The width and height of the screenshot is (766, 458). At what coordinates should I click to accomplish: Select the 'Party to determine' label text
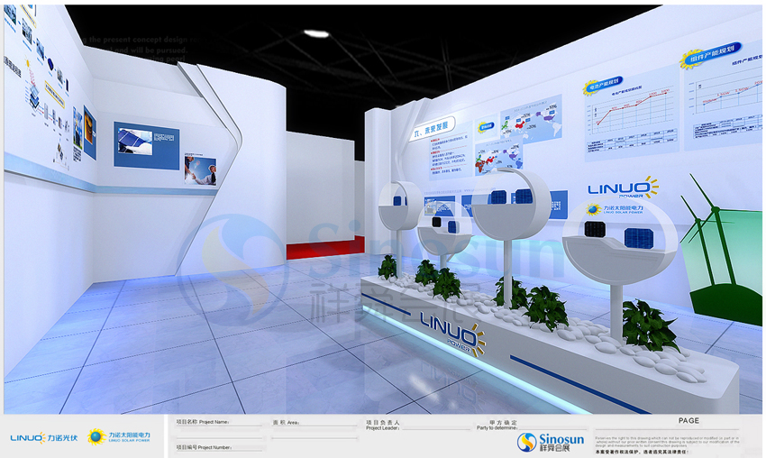click(x=497, y=427)
